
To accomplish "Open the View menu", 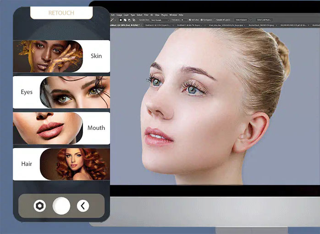I will tap(157, 15).
